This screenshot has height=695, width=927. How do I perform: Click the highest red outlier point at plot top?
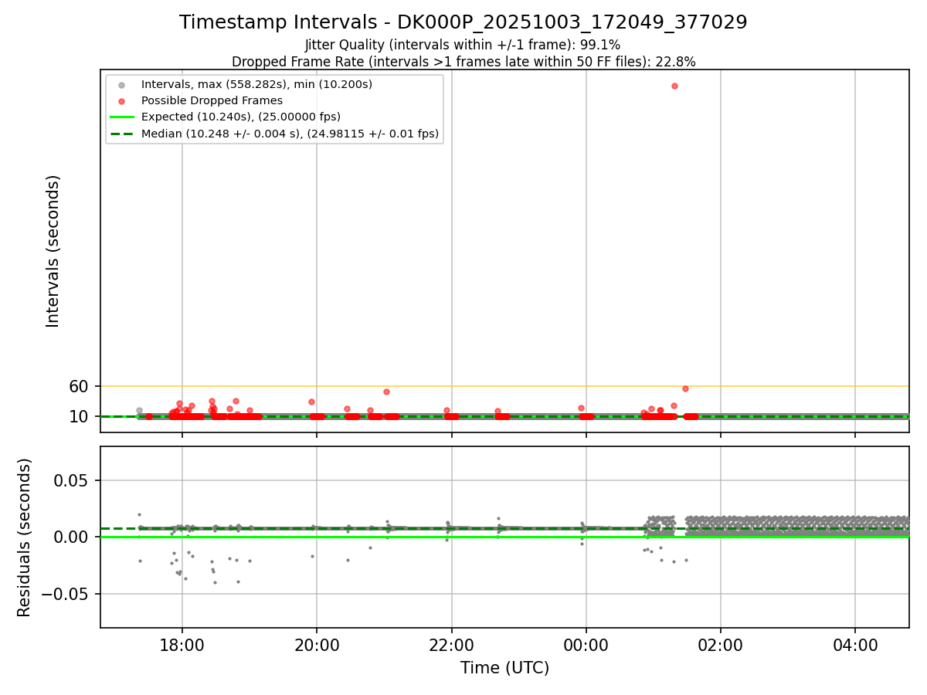[x=674, y=86]
